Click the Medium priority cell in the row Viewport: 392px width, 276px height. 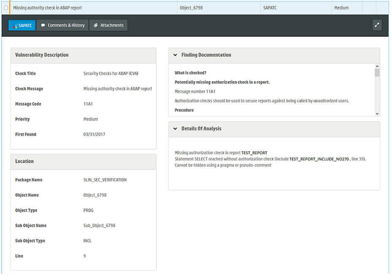tap(341, 8)
